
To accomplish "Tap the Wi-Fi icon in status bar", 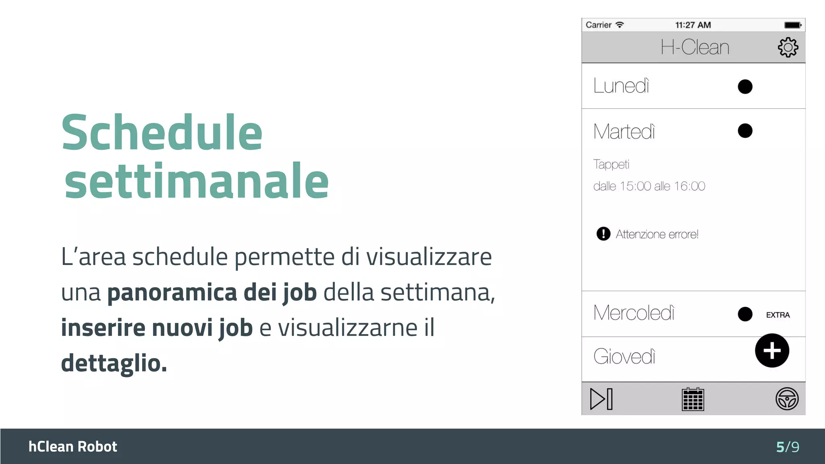I will point(620,25).
